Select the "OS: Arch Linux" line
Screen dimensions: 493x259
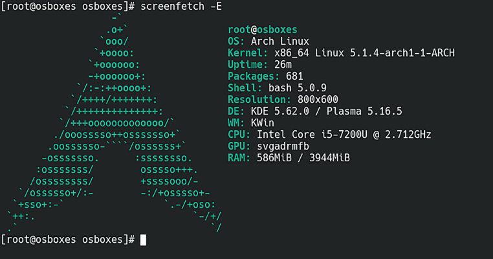267,41
